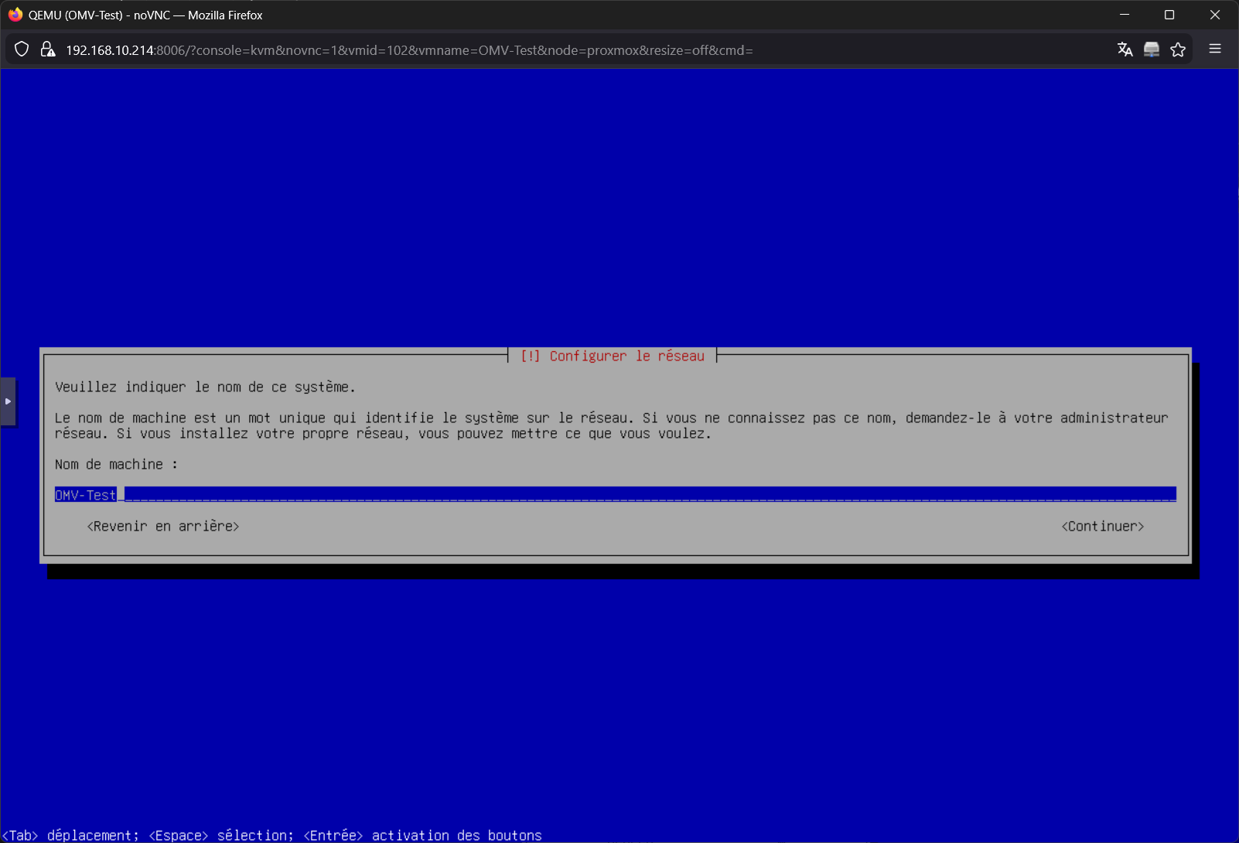Screen dimensions: 1239x843
Task: Open Firefox tracking protection shield icon
Action: [x=22, y=49]
